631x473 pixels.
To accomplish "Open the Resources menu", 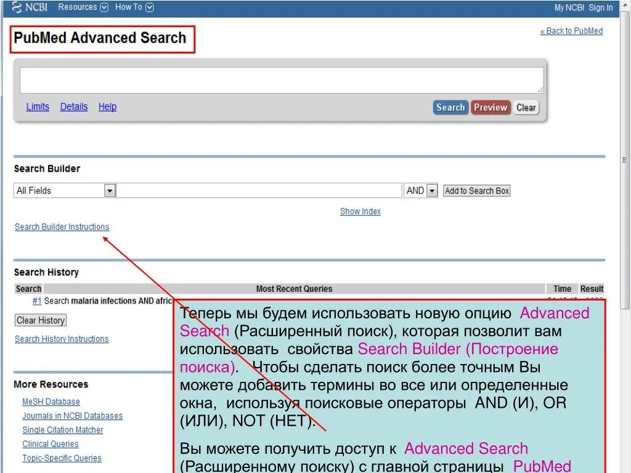I will click(x=77, y=7).
